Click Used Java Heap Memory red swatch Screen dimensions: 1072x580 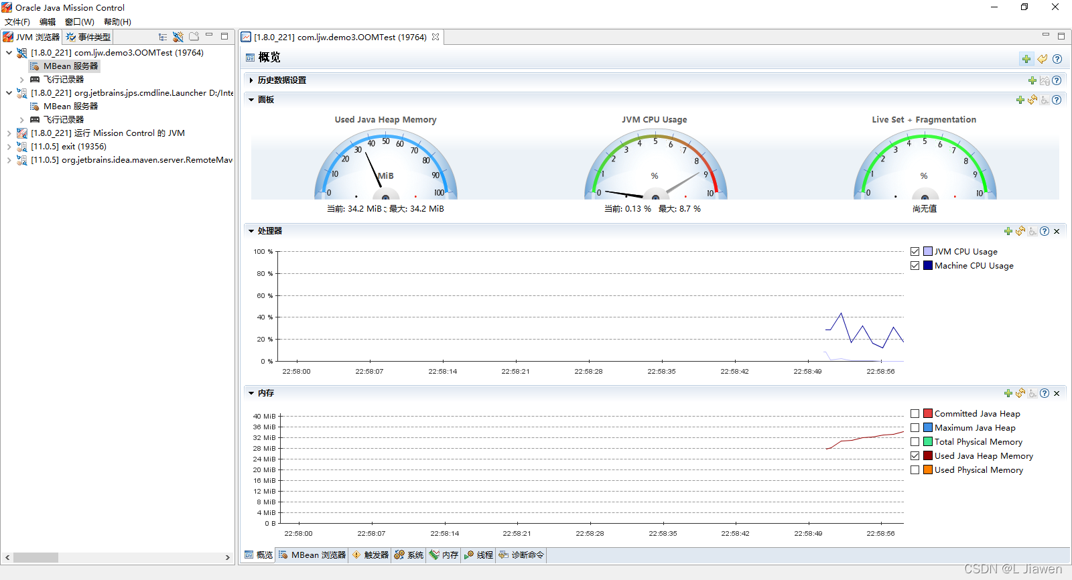tap(928, 456)
